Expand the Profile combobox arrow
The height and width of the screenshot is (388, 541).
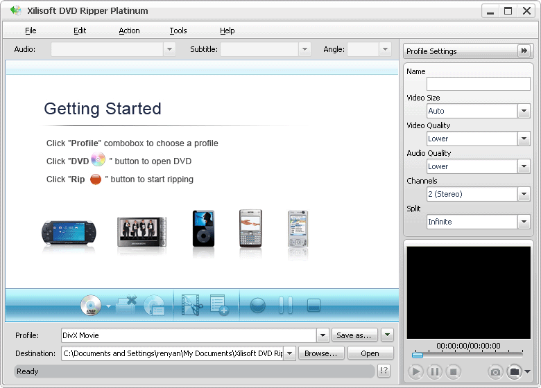323,335
